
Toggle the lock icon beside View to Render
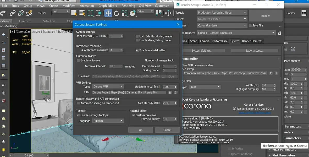pyautogui.click(x=280, y=33)
